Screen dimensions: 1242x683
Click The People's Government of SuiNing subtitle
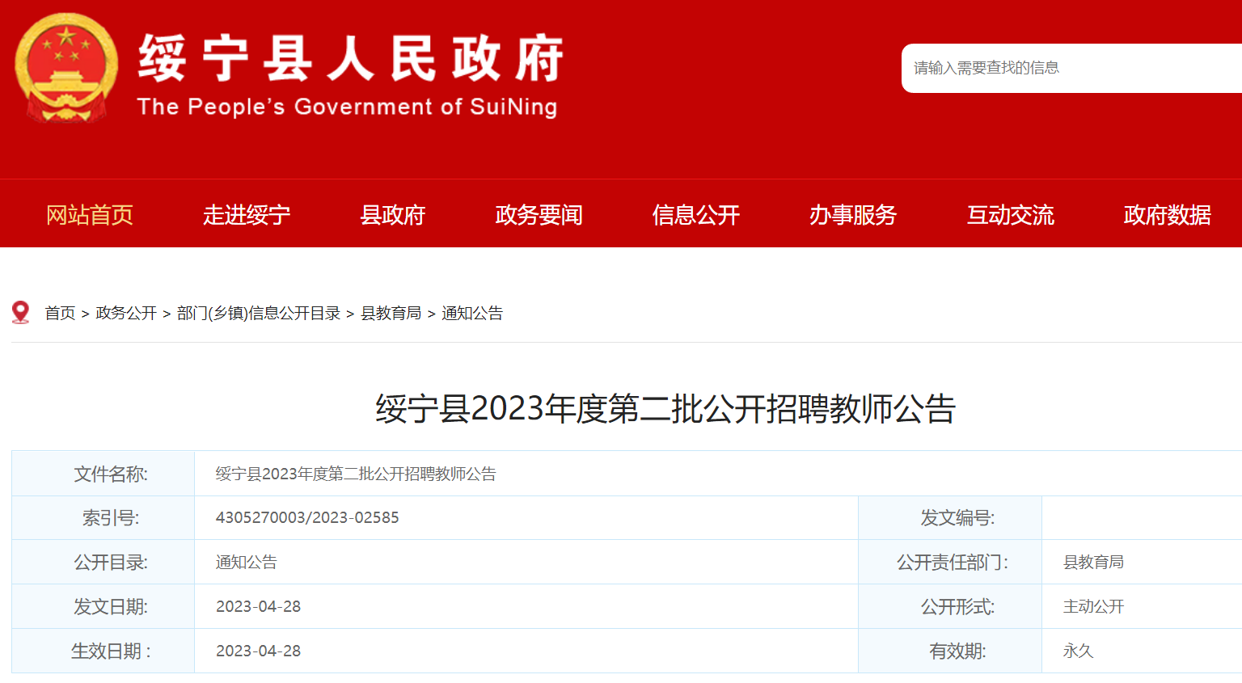click(348, 107)
